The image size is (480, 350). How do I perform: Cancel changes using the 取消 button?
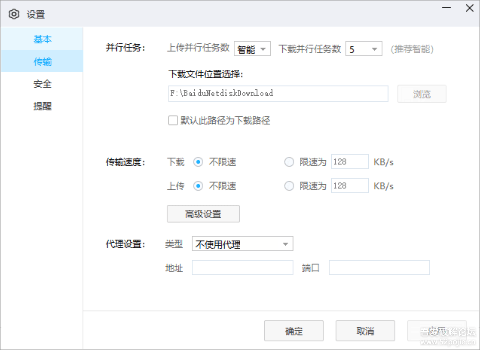(365, 331)
